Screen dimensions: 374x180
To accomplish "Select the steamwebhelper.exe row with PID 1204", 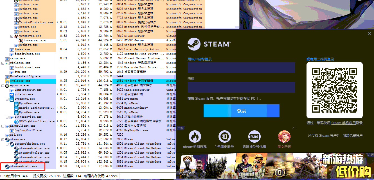I will (88, 153).
